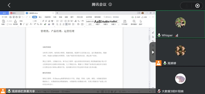
Task: Click the 选择 cursor icon
Action: pos(141,21)
